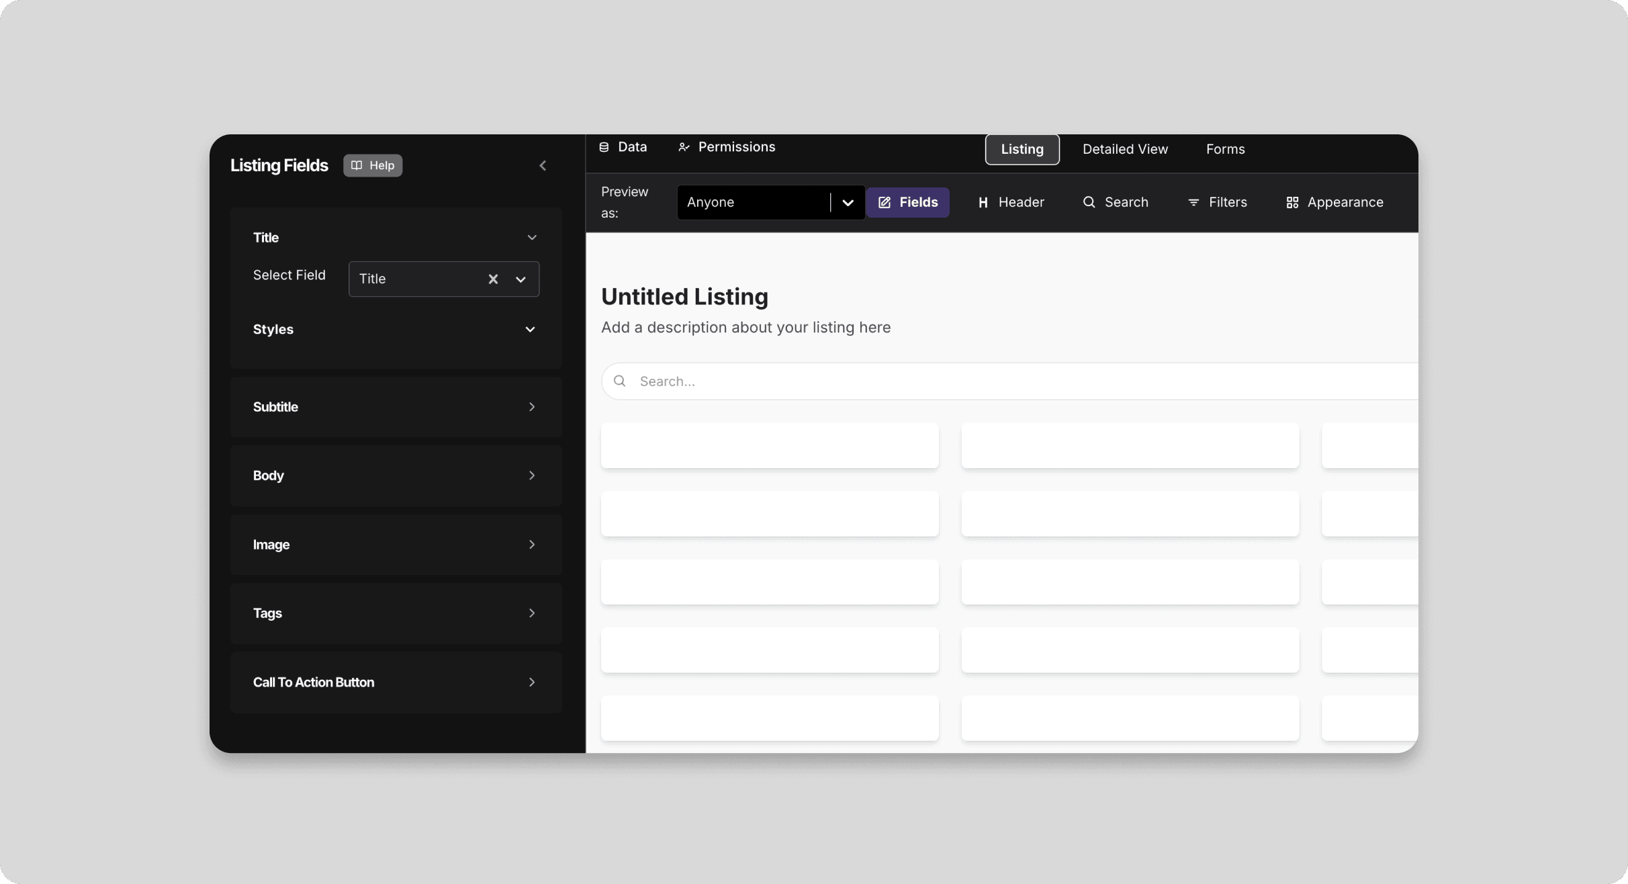
Task: Expand the Body section
Action: tap(396, 476)
